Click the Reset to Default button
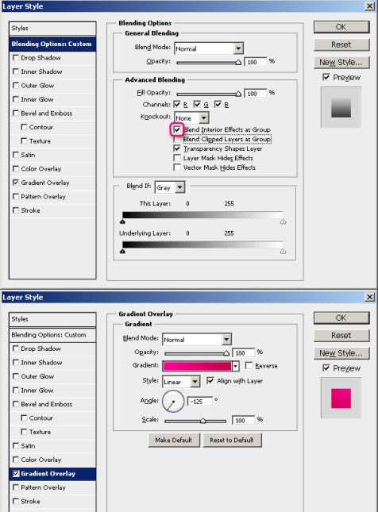Viewport: 378px width, 512px height. pos(232,441)
